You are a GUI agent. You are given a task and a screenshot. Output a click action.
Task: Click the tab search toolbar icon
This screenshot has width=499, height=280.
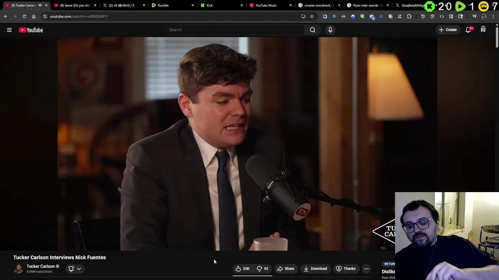pyautogui.click(x=460, y=16)
